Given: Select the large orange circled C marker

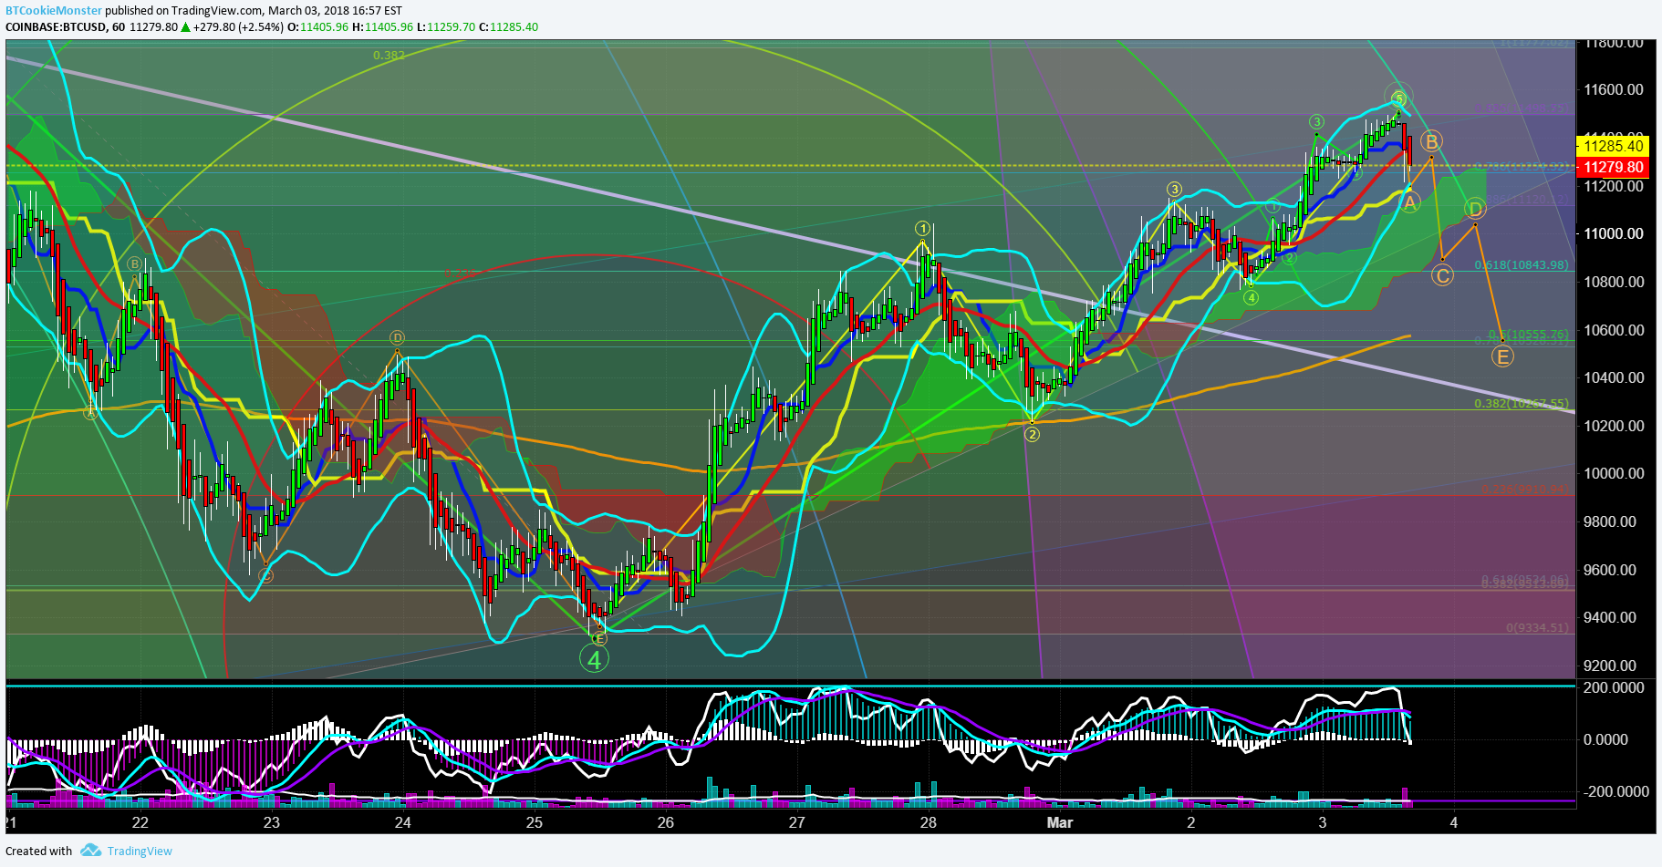Looking at the screenshot, I should (x=1442, y=275).
